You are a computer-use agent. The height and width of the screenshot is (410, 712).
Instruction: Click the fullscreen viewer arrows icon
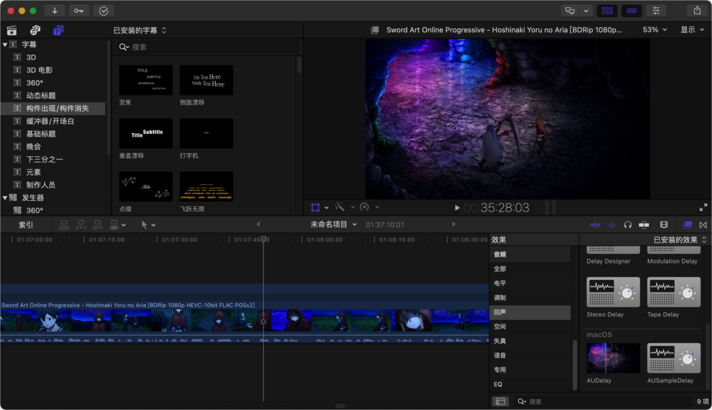703,207
